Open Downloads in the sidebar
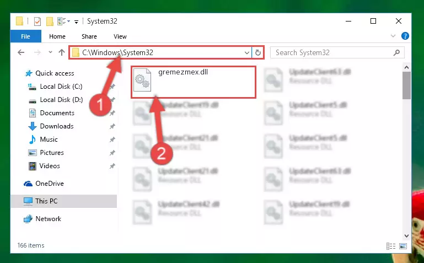Screen dimensions: 424x263 [x=57, y=126]
